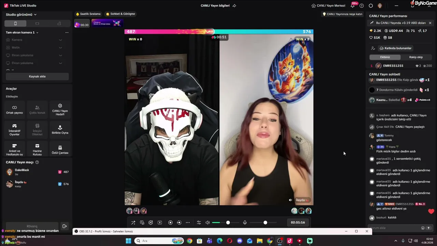
Task: Open the settings hexagon icon
Action: pyautogui.click(x=371, y=6)
